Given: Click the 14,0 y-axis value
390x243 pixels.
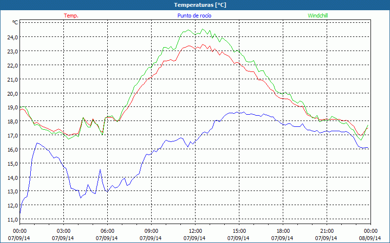Looking at the screenshot, I should point(13,178).
